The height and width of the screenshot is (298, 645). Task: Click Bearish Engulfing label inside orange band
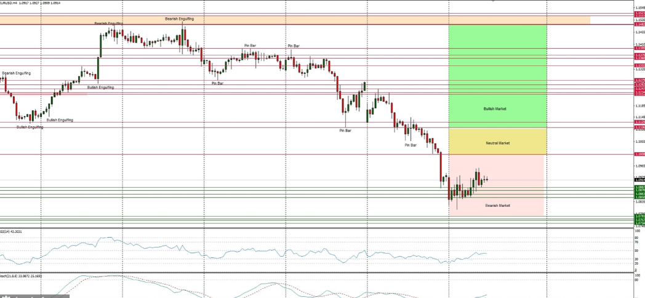(x=179, y=19)
